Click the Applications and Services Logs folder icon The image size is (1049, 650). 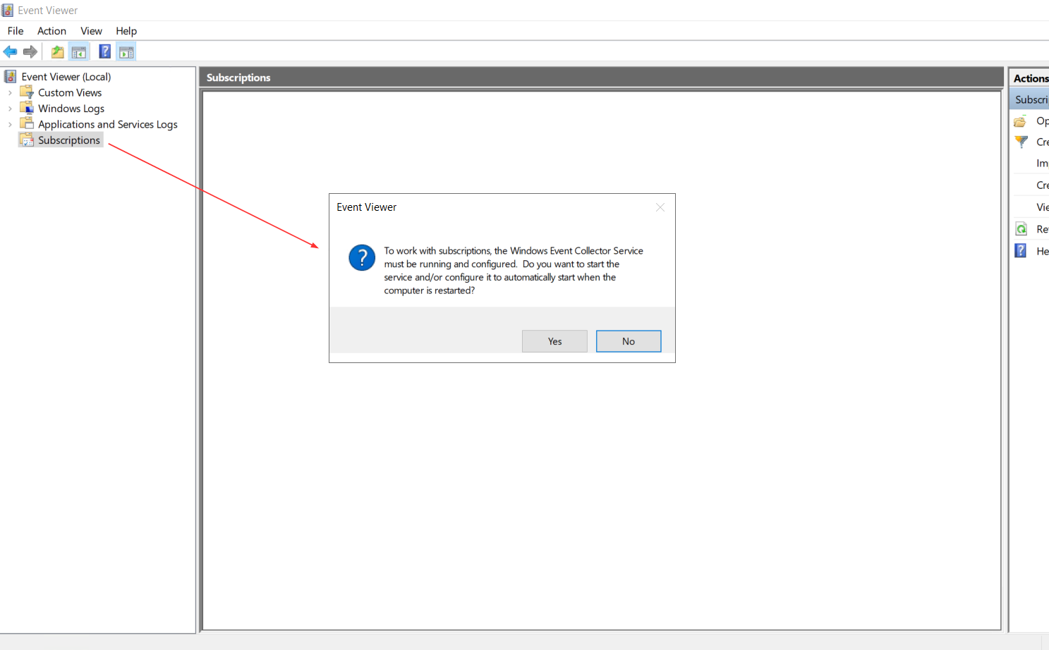pos(27,123)
